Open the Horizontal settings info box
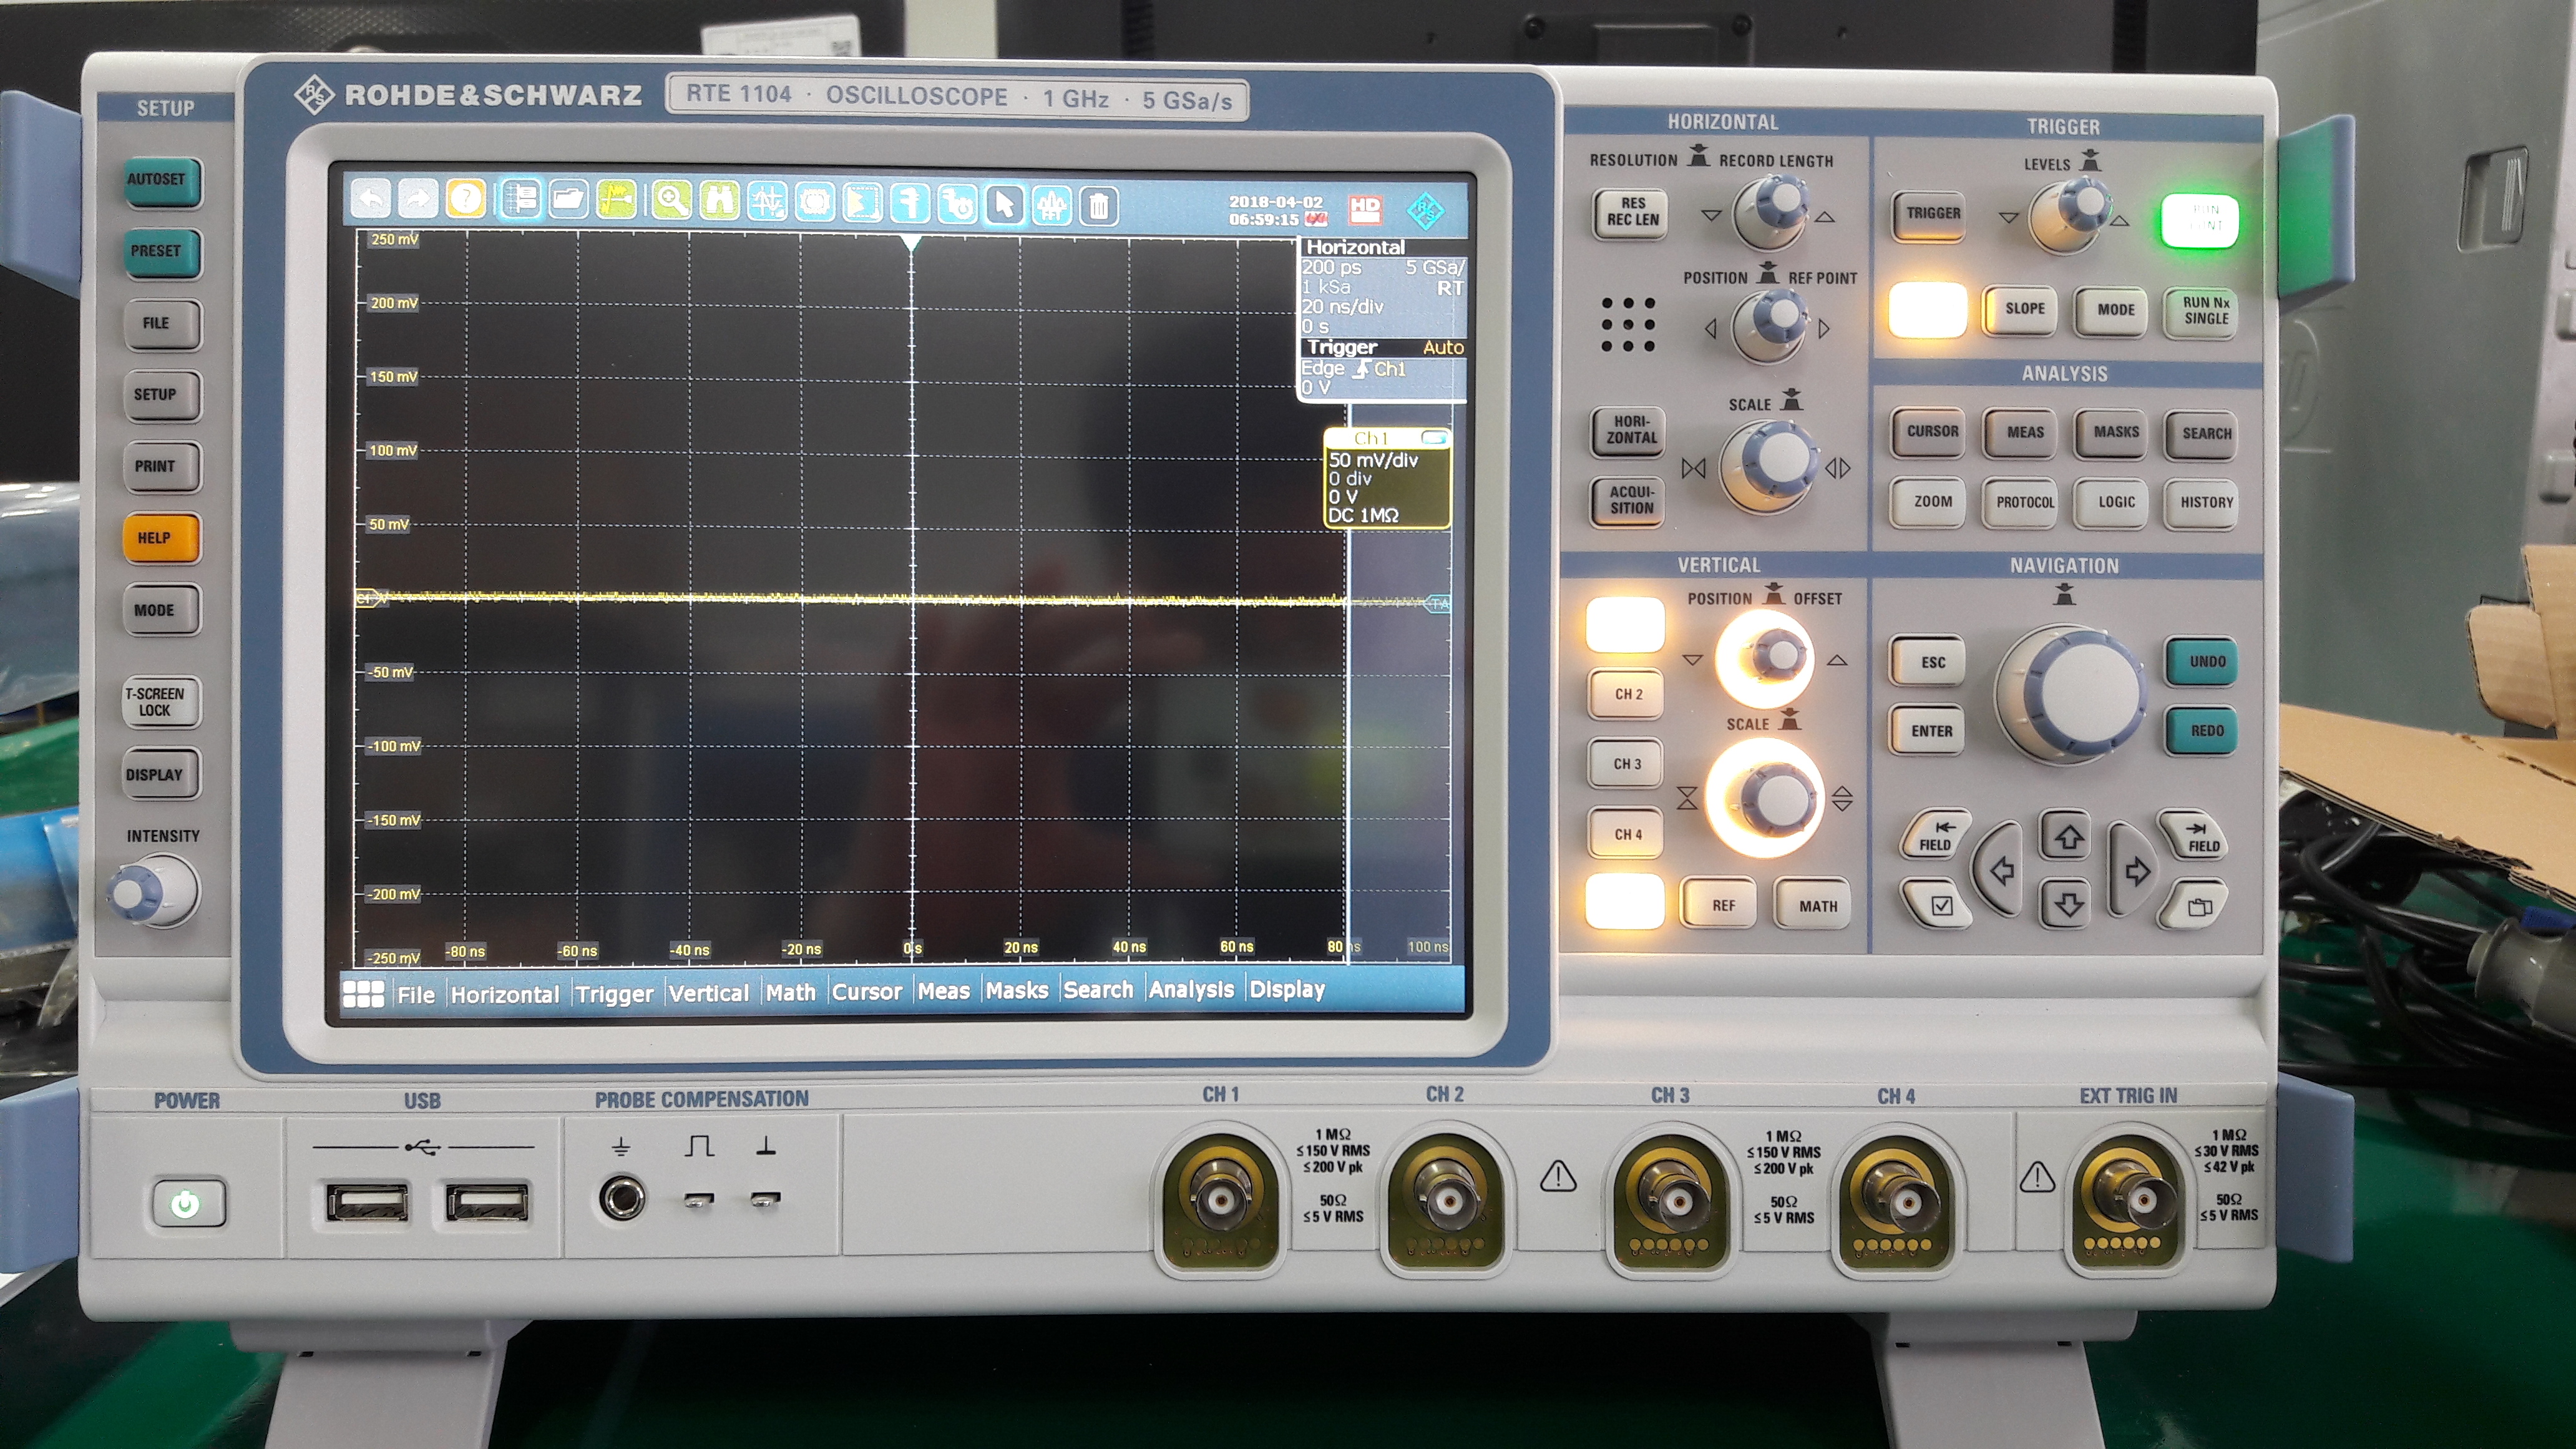 tap(1383, 286)
